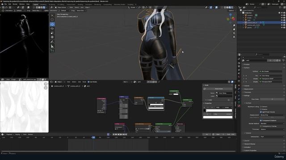Click material preview shading mode icon
Screen dimensions: 286x160
[230, 8]
